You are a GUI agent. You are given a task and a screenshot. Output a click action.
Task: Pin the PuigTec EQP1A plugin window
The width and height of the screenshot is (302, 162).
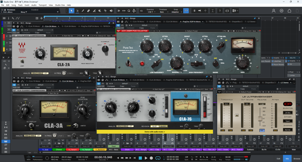click(x=255, y=18)
